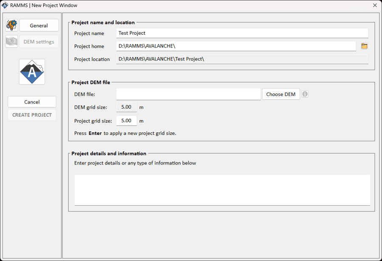Click the General settings gear-head icon
The width and height of the screenshot is (382, 261).
[x=12, y=25]
